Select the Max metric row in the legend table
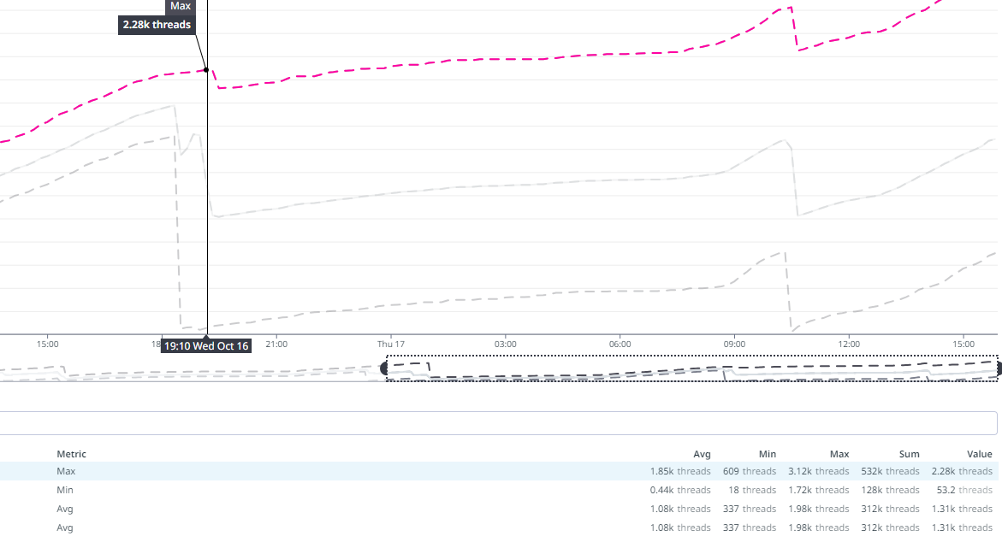 pos(499,471)
